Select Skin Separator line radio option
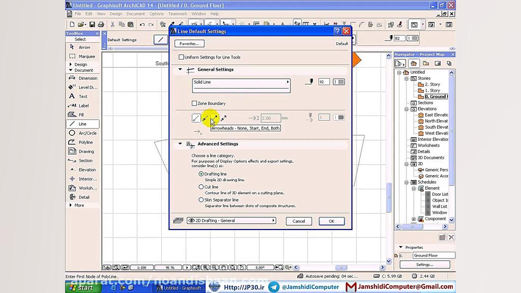 pyautogui.click(x=201, y=199)
